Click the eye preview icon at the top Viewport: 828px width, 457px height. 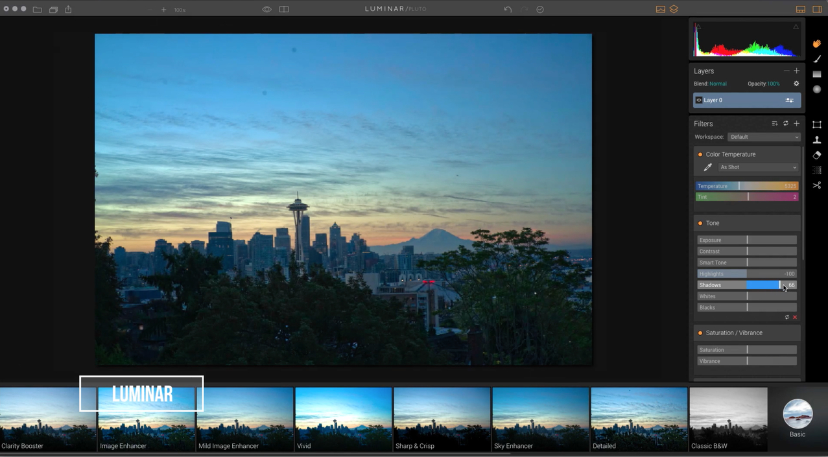pyautogui.click(x=266, y=9)
